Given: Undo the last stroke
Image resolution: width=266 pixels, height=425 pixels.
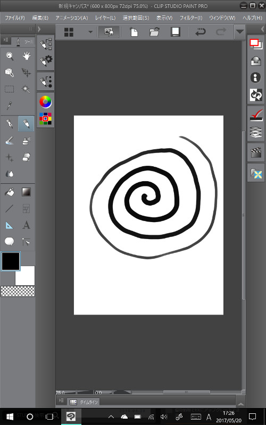Looking at the screenshot, I should (201, 32).
